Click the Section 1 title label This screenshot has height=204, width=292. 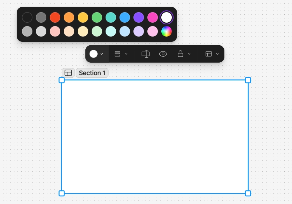point(92,73)
